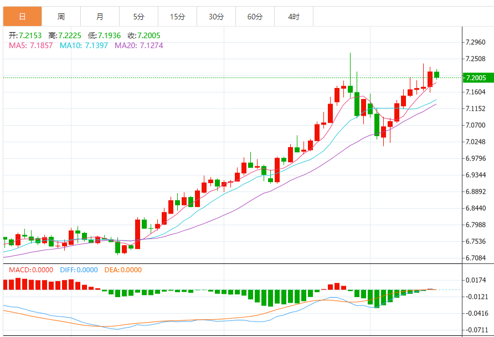Click the MACD:0.0000 label
The height and width of the screenshot is (337, 494).
31,270
